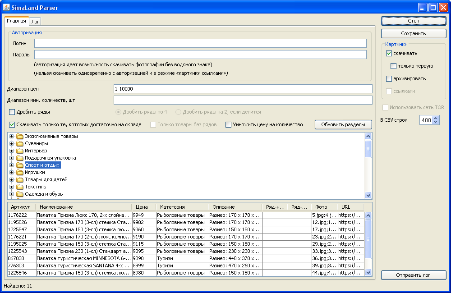This screenshot has width=451, height=293.
Task: Select Дробить ряды на 2 radio button
Action: (178, 112)
